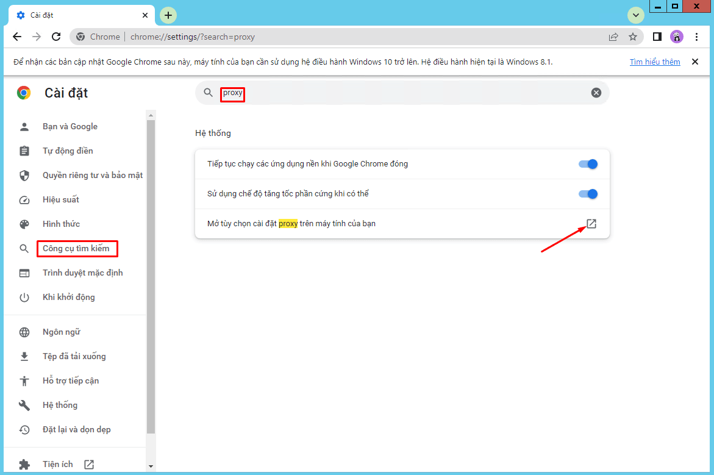Viewport: 714px width, 475px height.
Task: Select Hệ thống in the sidebar
Action: click(60, 405)
